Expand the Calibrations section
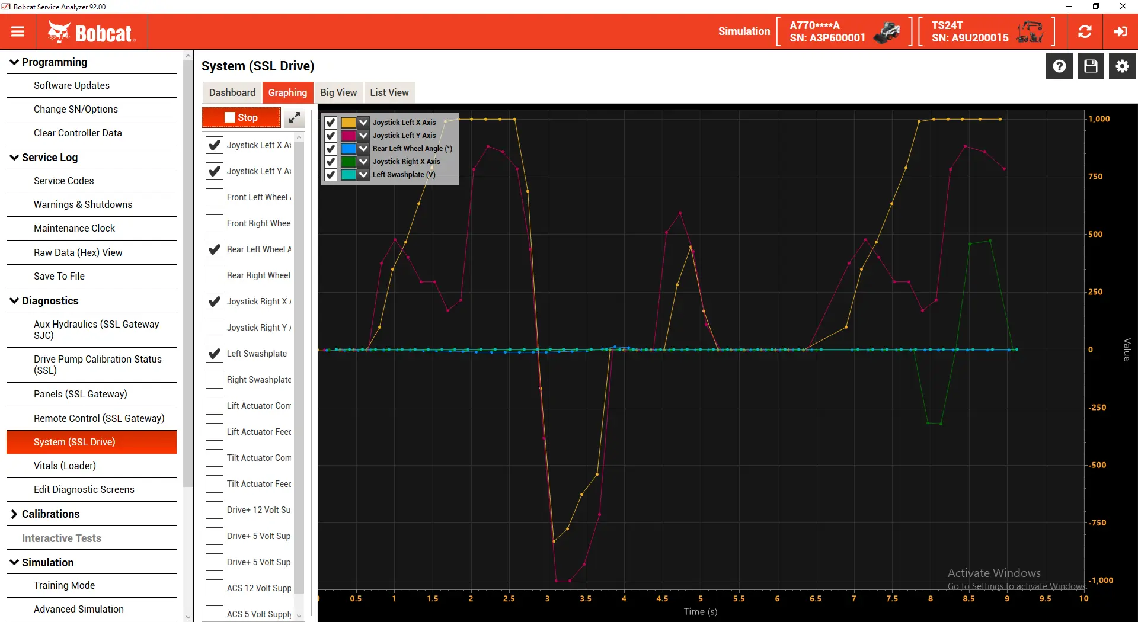The image size is (1138, 622). [14, 514]
